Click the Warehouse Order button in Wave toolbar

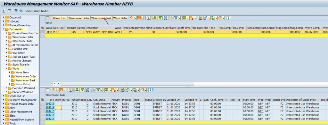[x=79, y=18]
